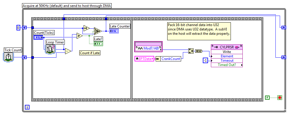Click the loop stop condition terminal
The width and height of the screenshot is (287, 115).
[279, 98]
